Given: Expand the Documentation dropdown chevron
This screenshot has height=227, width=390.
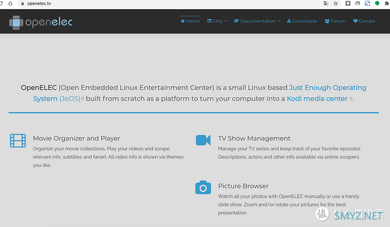Looking at the screenshot, I should [x=279, y=21].
